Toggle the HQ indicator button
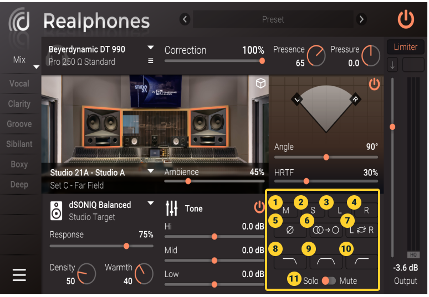The image size is (429, 297). 413,254
